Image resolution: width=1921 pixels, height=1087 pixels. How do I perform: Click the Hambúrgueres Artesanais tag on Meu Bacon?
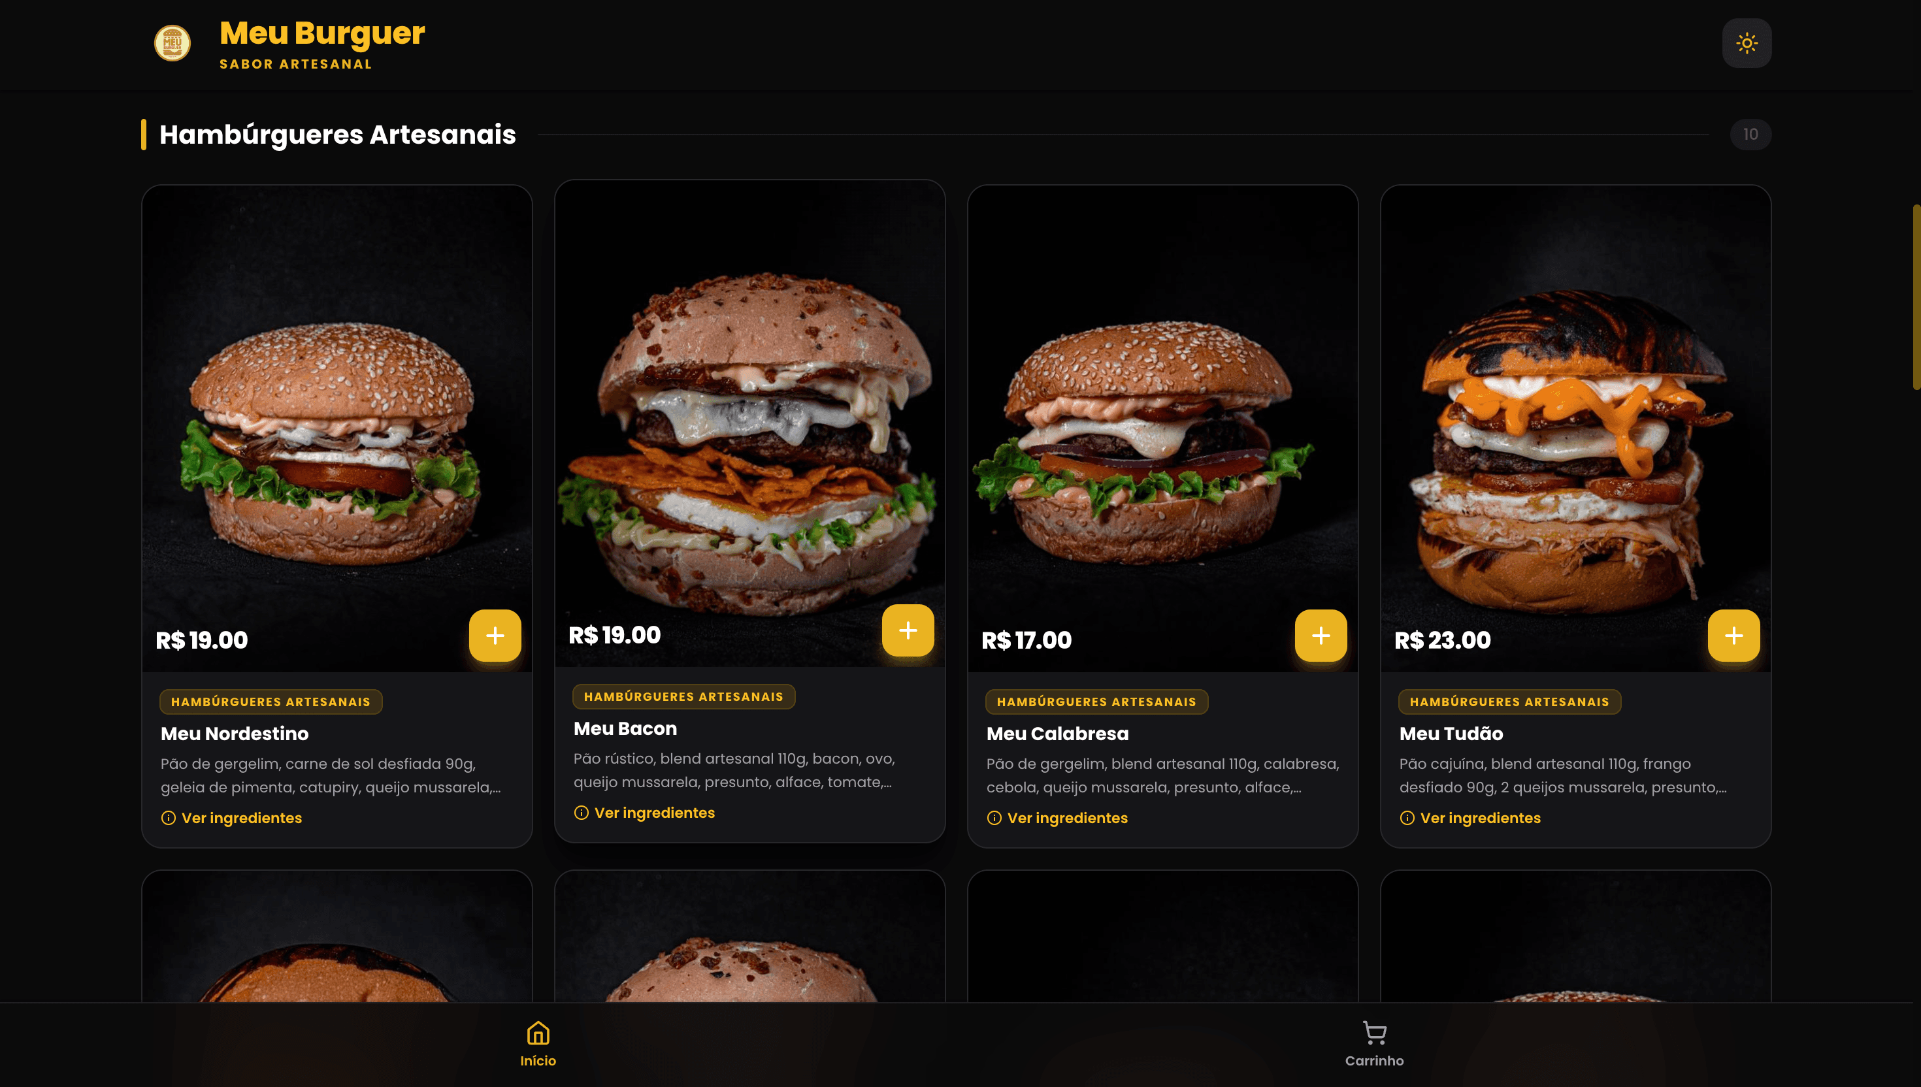(x=683, y=696)
